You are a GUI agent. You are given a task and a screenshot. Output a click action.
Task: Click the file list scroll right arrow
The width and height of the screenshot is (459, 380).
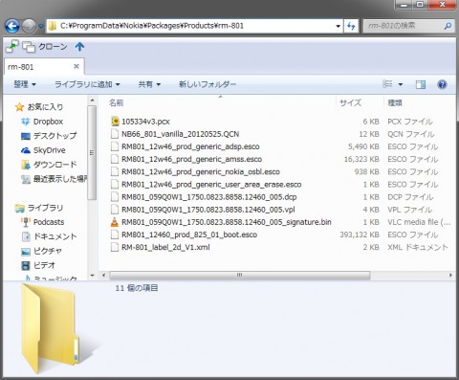tap(450, 275)
